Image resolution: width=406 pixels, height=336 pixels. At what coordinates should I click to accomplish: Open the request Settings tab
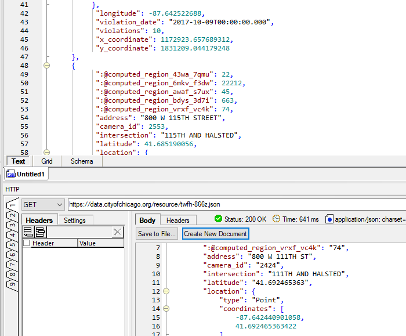[x=74, y=221]
